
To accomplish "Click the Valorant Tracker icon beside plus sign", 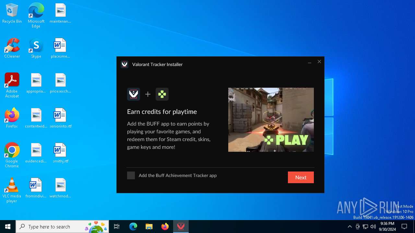I will click(x=134, y=94).
